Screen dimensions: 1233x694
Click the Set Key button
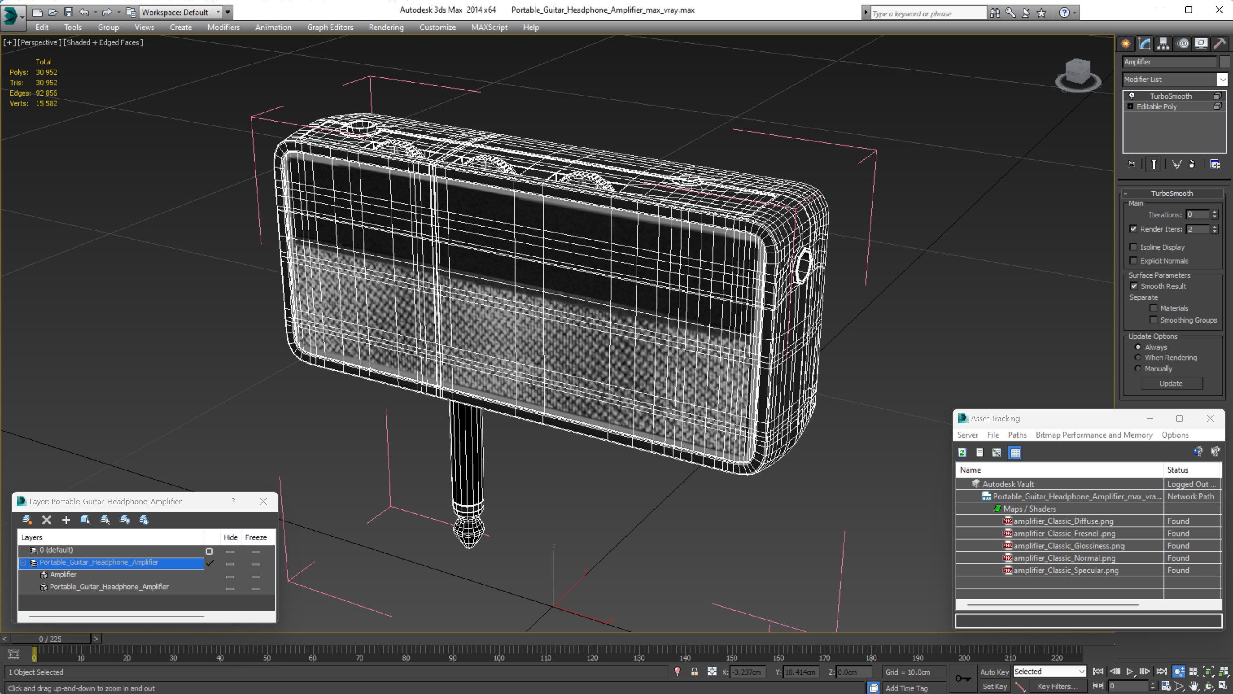pos(994,686)
